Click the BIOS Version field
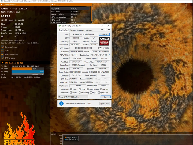The width and height of the screenshot is (193, 145). tap(83, 48)
